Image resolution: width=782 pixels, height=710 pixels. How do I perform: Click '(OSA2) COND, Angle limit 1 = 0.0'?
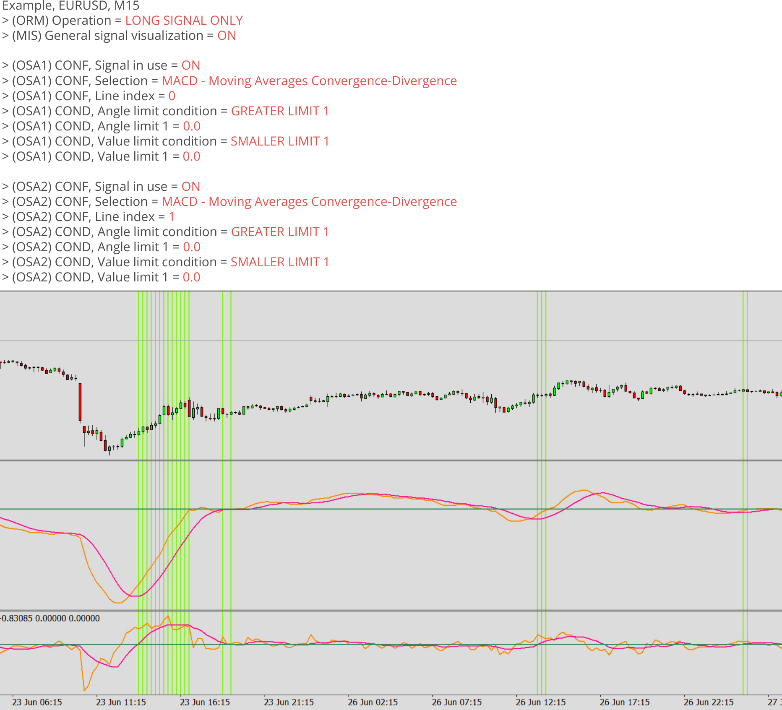pyautogui.click(x=101, y=247)
